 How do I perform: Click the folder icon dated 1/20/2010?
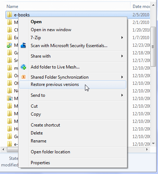pos(9,30)
